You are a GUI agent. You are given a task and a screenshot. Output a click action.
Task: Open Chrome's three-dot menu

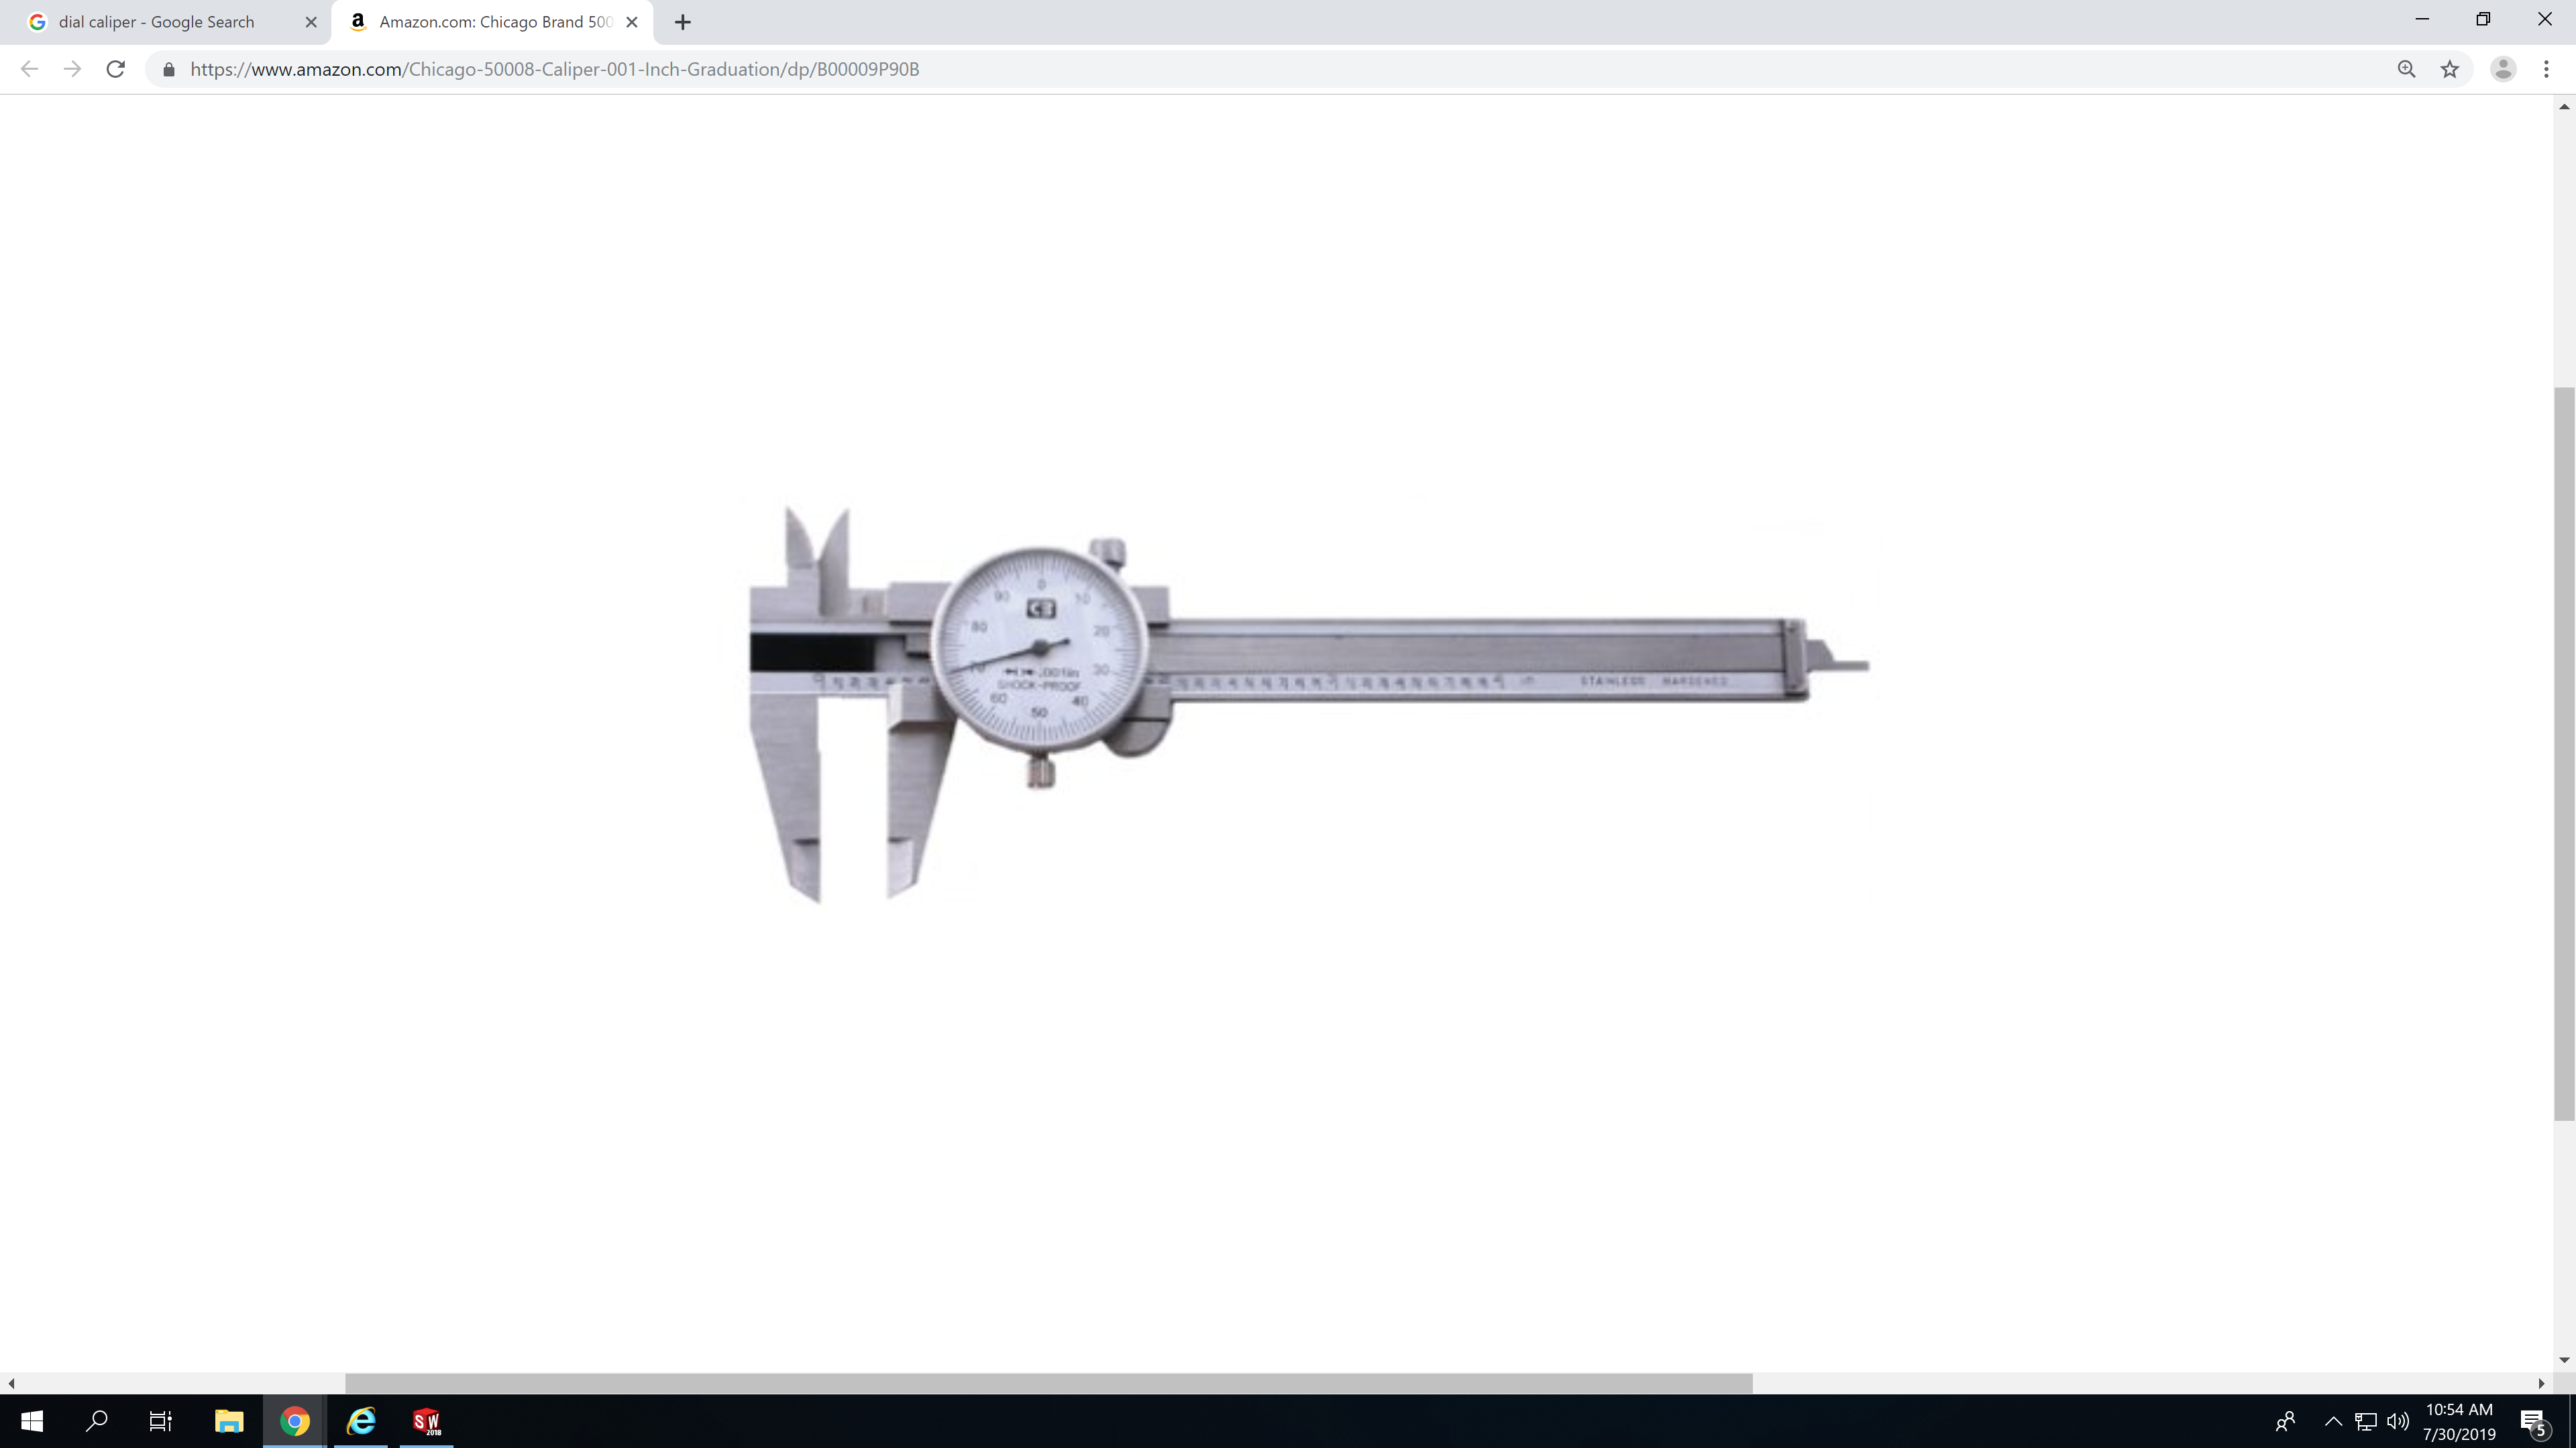pyautogui.click(x=2546, y=69)
